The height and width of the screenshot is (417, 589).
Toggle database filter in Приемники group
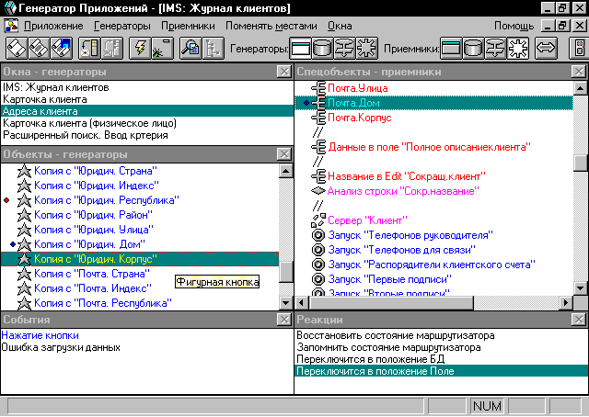pos(473,48)
